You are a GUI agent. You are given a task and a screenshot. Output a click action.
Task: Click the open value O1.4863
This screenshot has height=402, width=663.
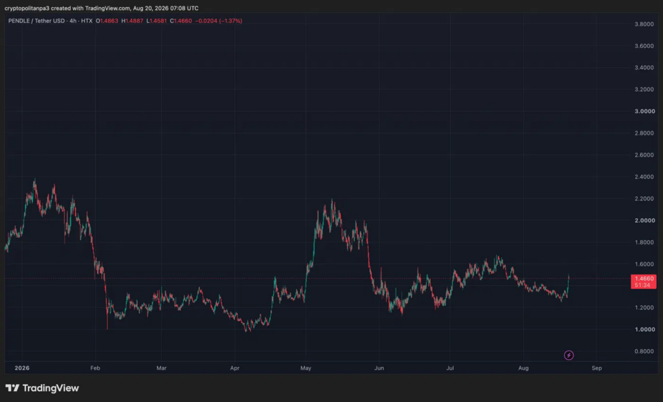(107, 21)
